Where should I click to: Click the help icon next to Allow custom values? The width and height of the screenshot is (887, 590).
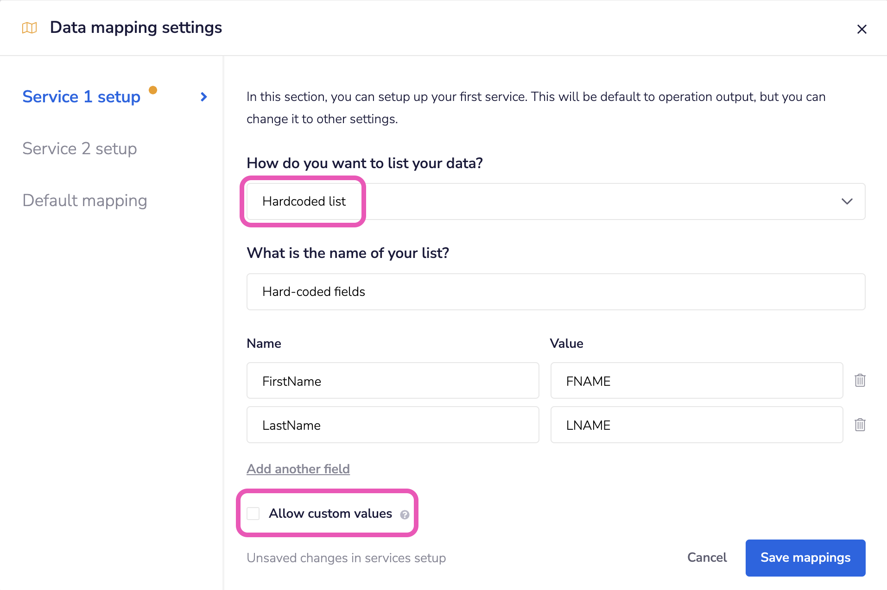point(404,514)
